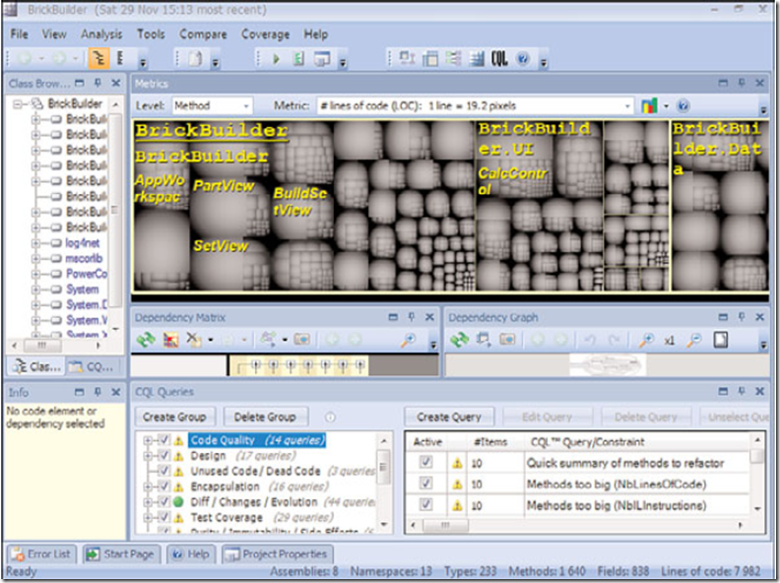
Task: Switch to the Error List tab
Action: click(41, 553)
